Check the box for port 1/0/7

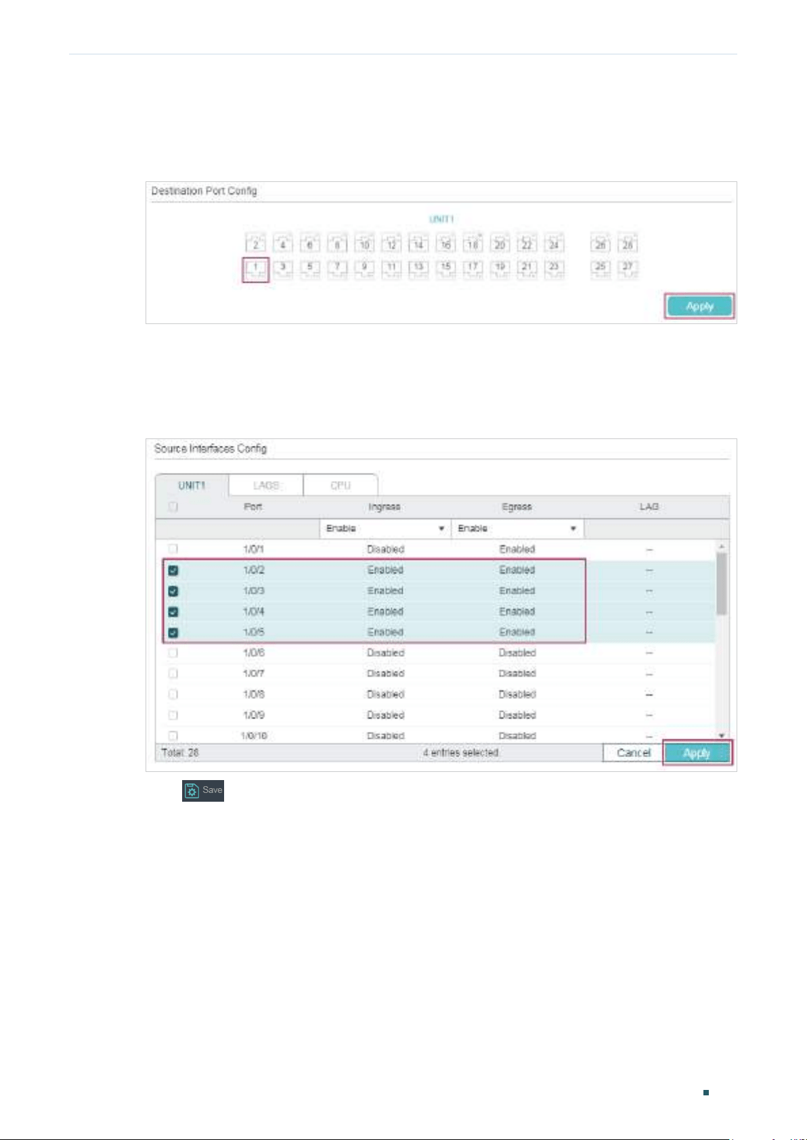point(173,674)
